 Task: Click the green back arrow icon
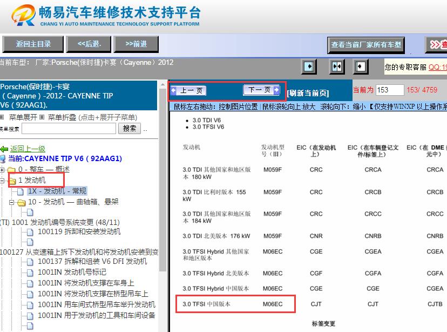(4, 149)
